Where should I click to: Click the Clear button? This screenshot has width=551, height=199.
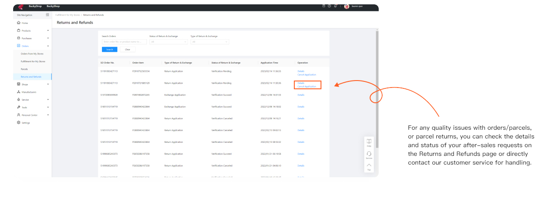point(128,49)
